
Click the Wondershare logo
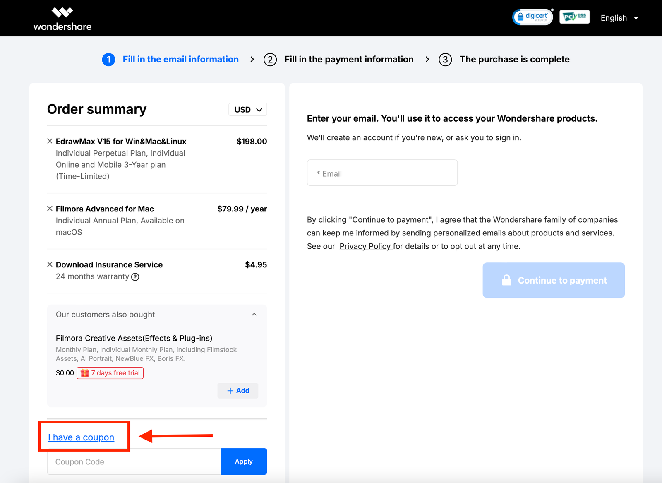[x=62, y=19]
